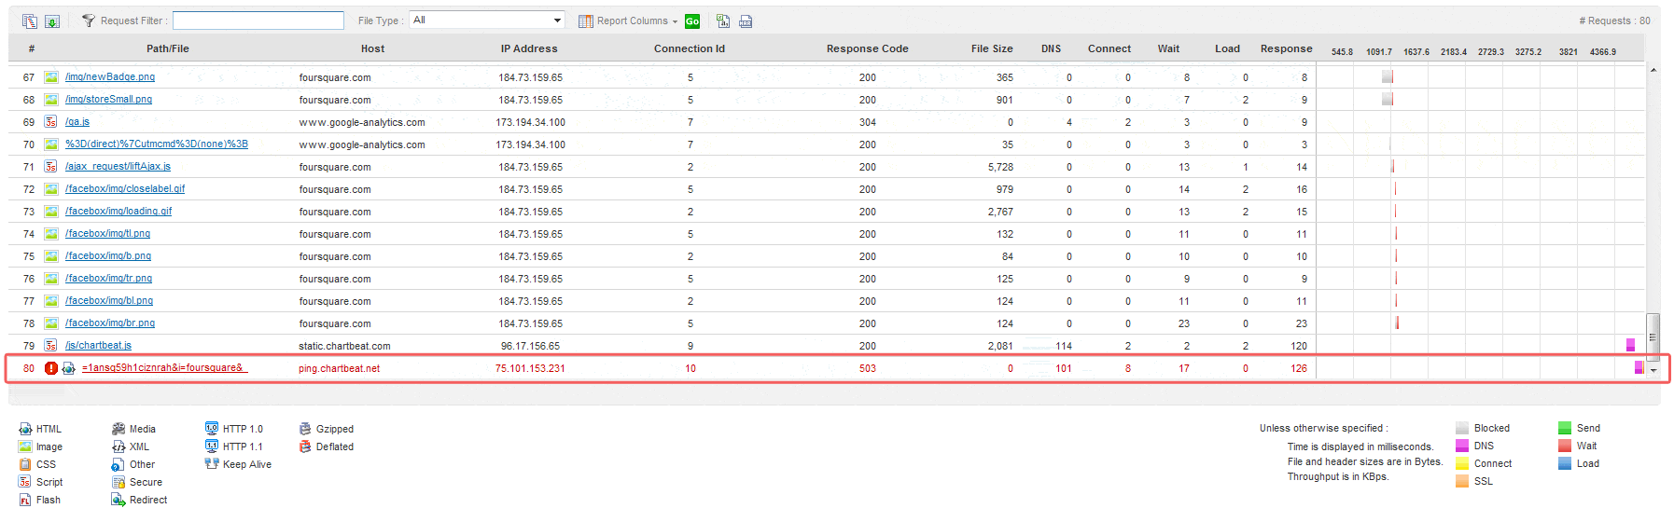Image resolution: width=1674 pixels, height=522 pixels.
Task: Open the File Type dropdown
Action: coord(487,20)
